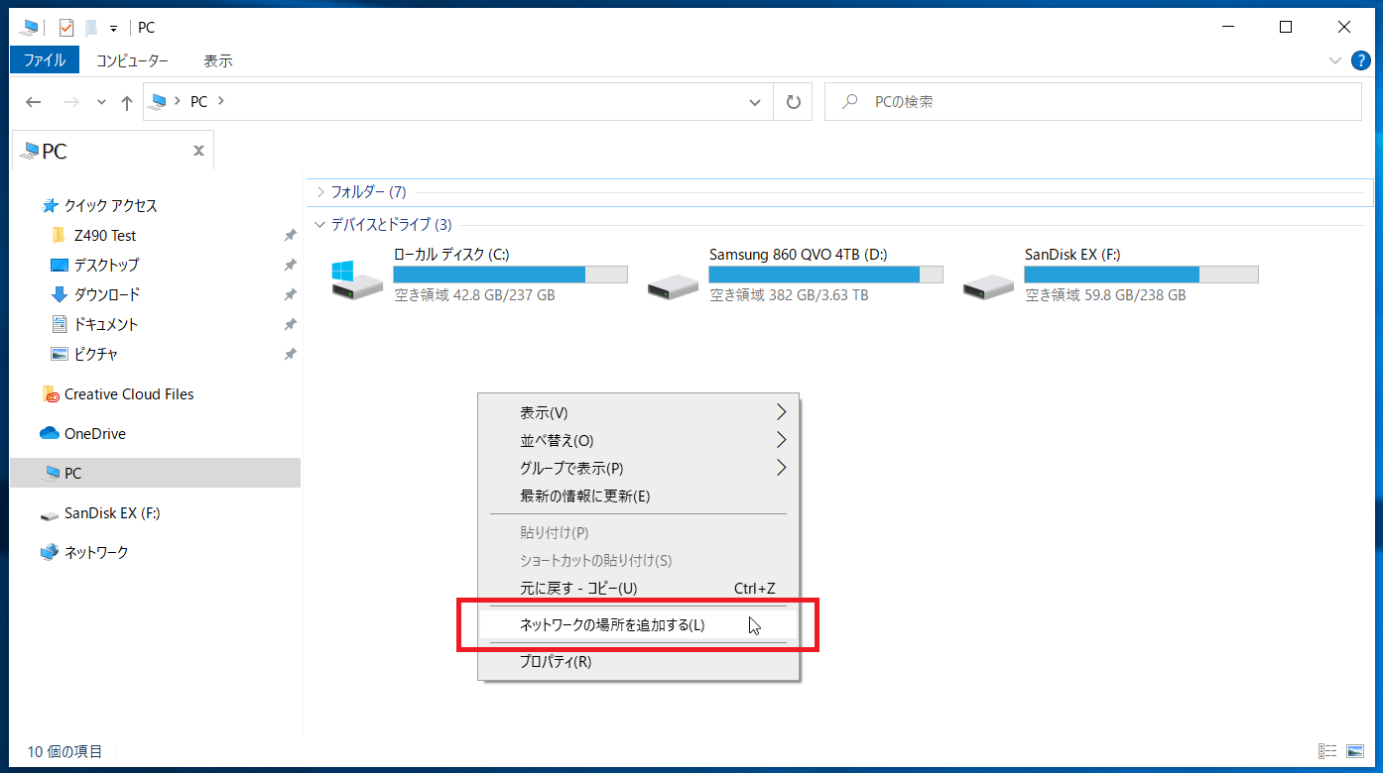The width and height of the screenshot is (1383, 773).
Task: Click the 空き領域 42.8 GB/237 GB text
Action: tap(474, 295)
